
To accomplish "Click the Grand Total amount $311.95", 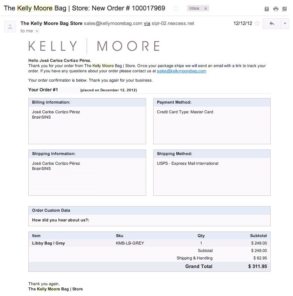I will point(258,267).
